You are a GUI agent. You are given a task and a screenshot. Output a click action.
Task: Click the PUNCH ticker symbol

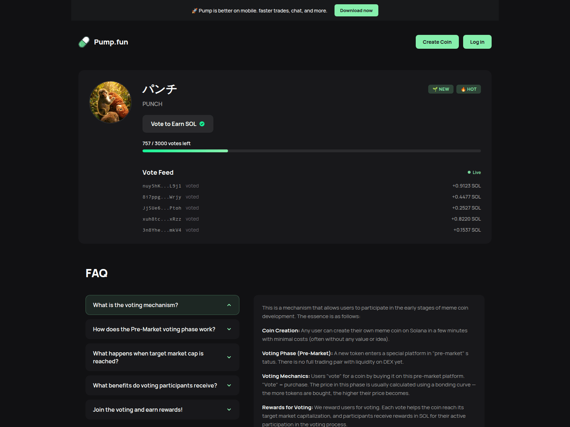click(x=152, y=104)
